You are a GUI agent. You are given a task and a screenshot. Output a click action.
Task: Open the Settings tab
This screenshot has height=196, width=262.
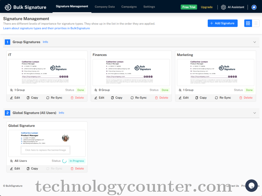(x=149, y=7)
